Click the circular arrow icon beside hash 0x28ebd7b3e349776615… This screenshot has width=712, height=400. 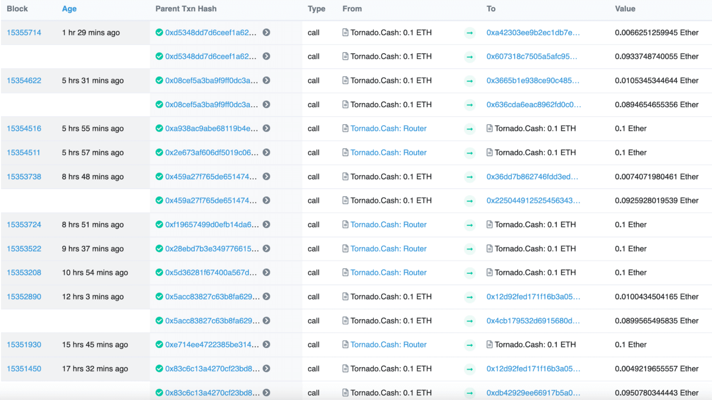(x=266, y=248)
